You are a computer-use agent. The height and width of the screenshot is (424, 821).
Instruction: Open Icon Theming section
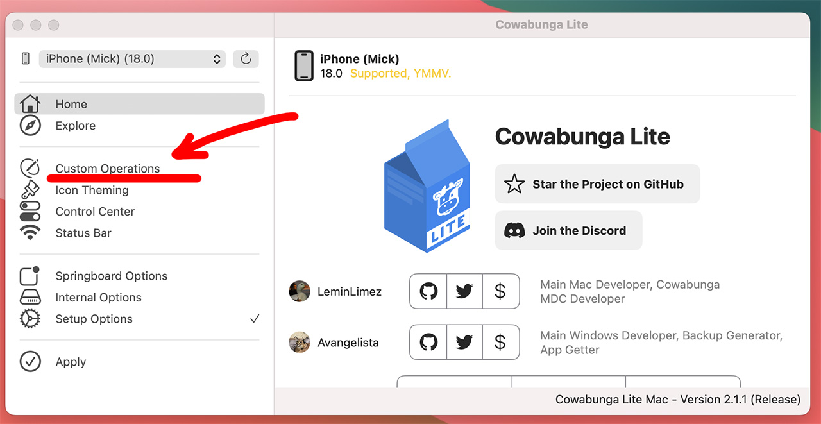[92, 190]
